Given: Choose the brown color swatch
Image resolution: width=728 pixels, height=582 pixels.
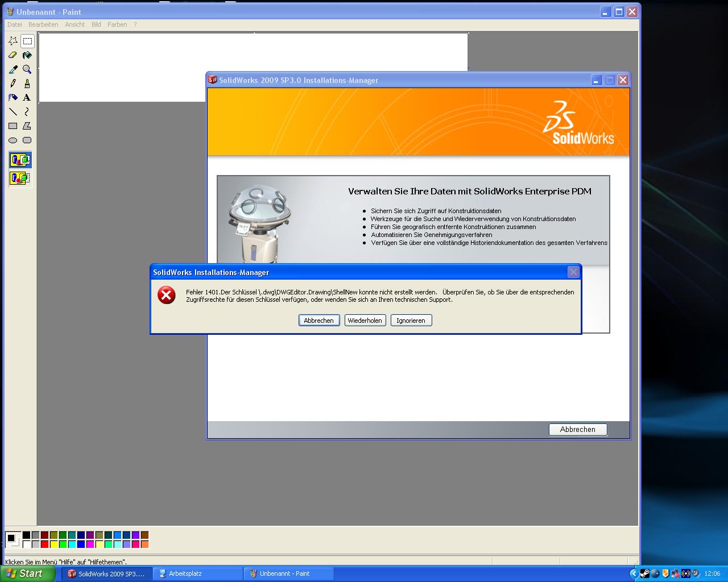Looking at the screenshot, I should pyautogui.click(x=144, y=535).
